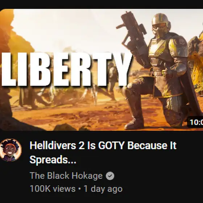Click the video duration badge
Image resolution: width=203 pixels, height=203 pixels.
195,122
